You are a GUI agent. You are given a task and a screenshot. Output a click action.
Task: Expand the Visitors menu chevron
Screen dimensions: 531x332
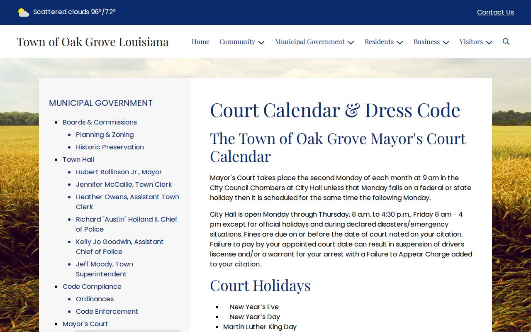[x=489, y=42]
